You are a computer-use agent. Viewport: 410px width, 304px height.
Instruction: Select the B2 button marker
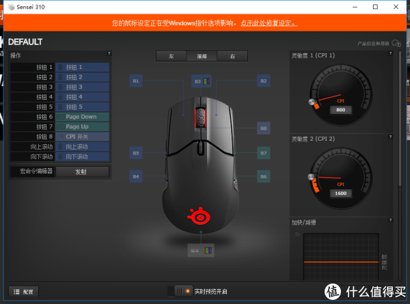264,81
